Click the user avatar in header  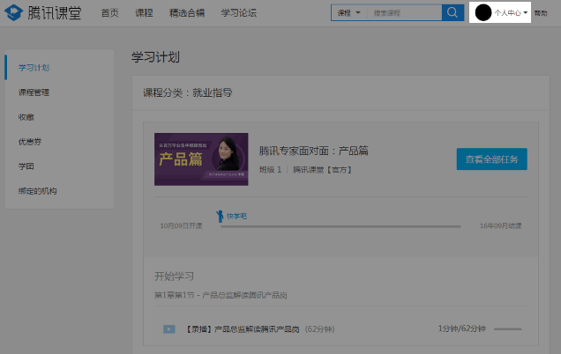pos(482,13)
